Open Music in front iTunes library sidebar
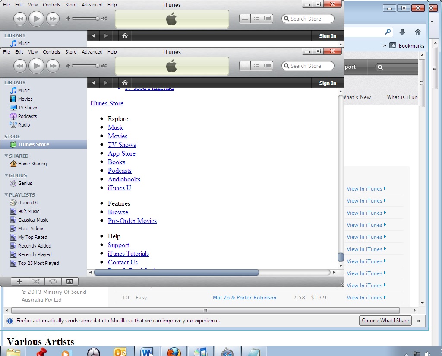 pos(24,90)
